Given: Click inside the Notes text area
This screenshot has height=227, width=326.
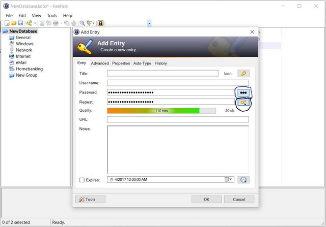Looking at the screenshot, I should tap(178, 149).
